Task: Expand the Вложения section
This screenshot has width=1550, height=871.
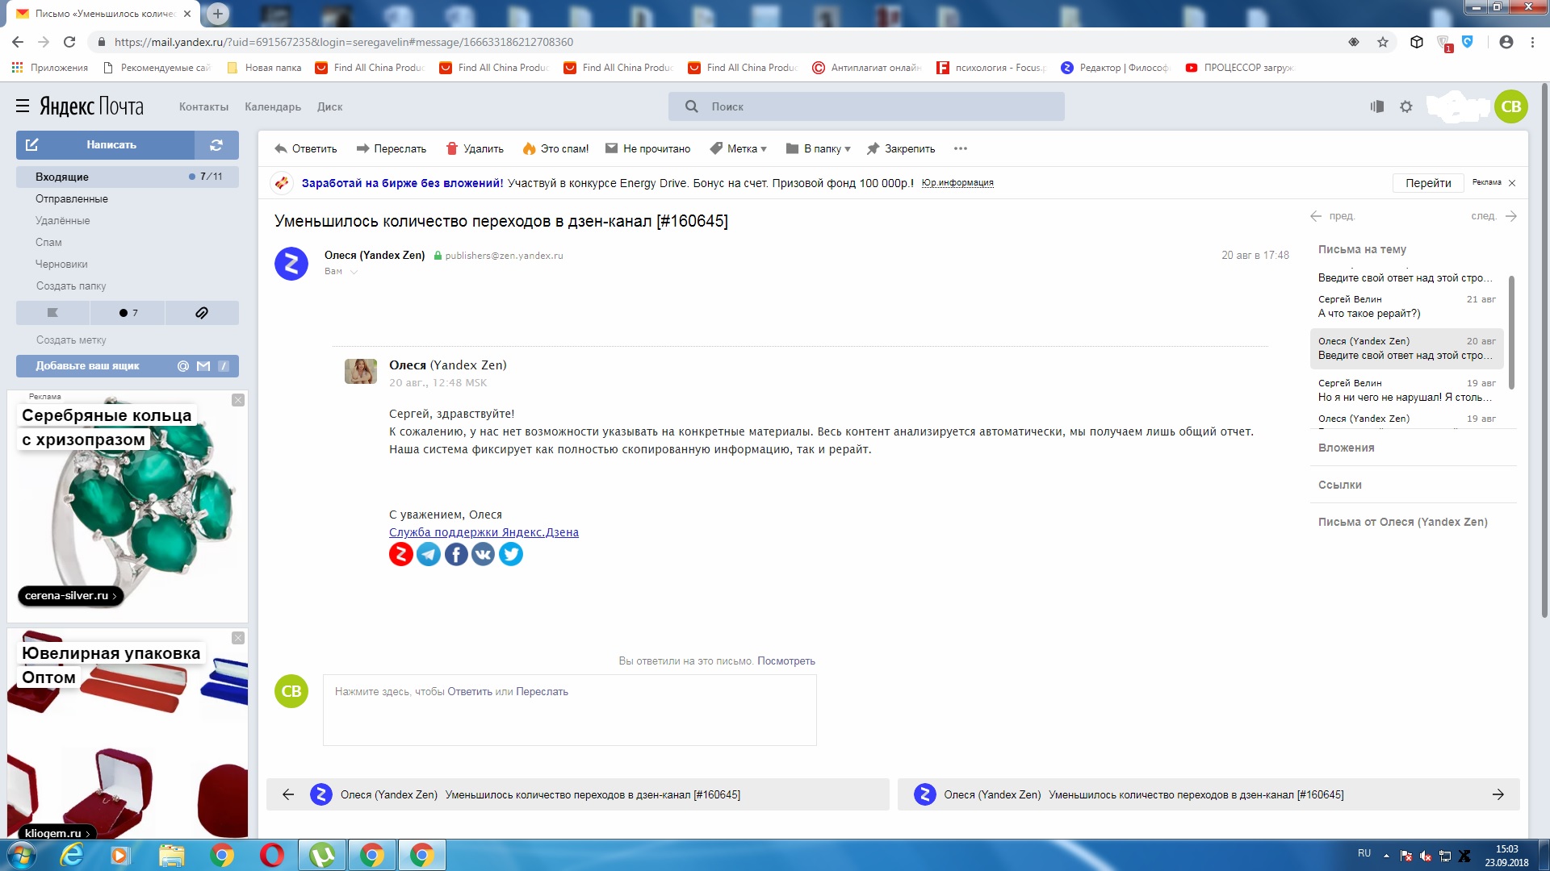Action: point(1346,448)
